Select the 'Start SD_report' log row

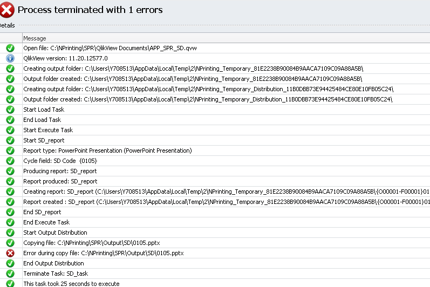tap(44, 140)
